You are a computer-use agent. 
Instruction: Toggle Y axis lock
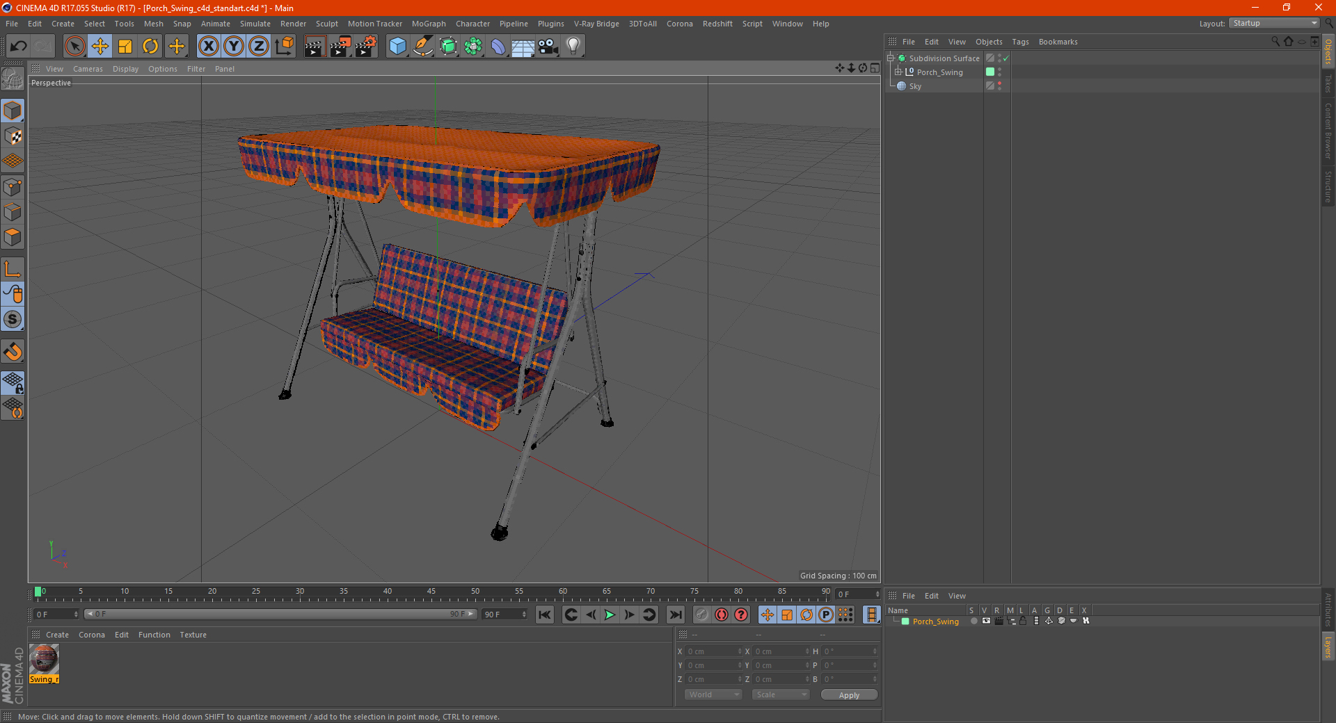234,47
